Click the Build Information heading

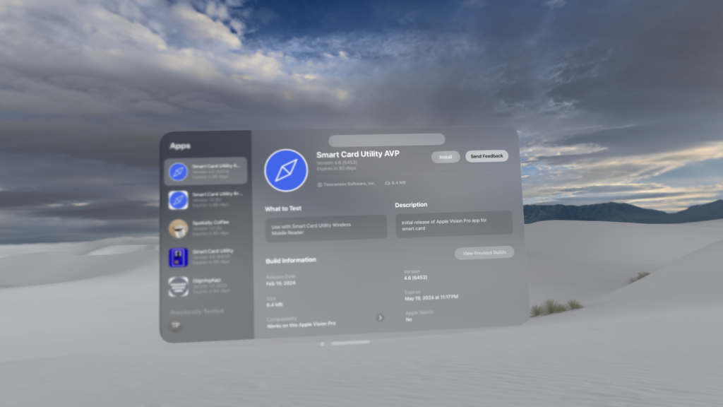point(291,260)
